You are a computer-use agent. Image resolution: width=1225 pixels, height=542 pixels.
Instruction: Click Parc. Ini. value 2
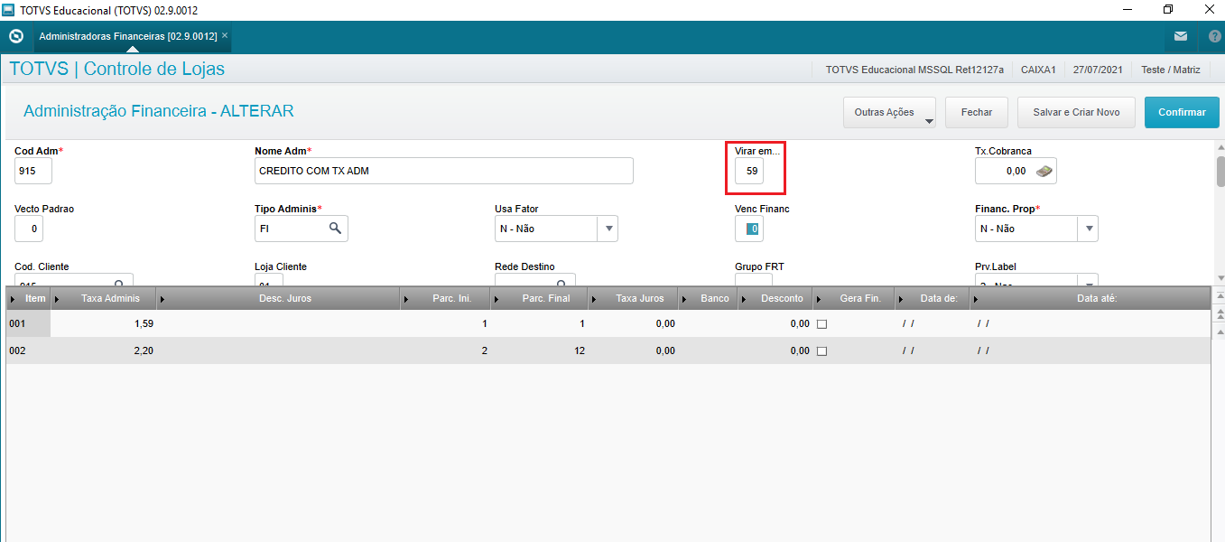tap(485, 350)
